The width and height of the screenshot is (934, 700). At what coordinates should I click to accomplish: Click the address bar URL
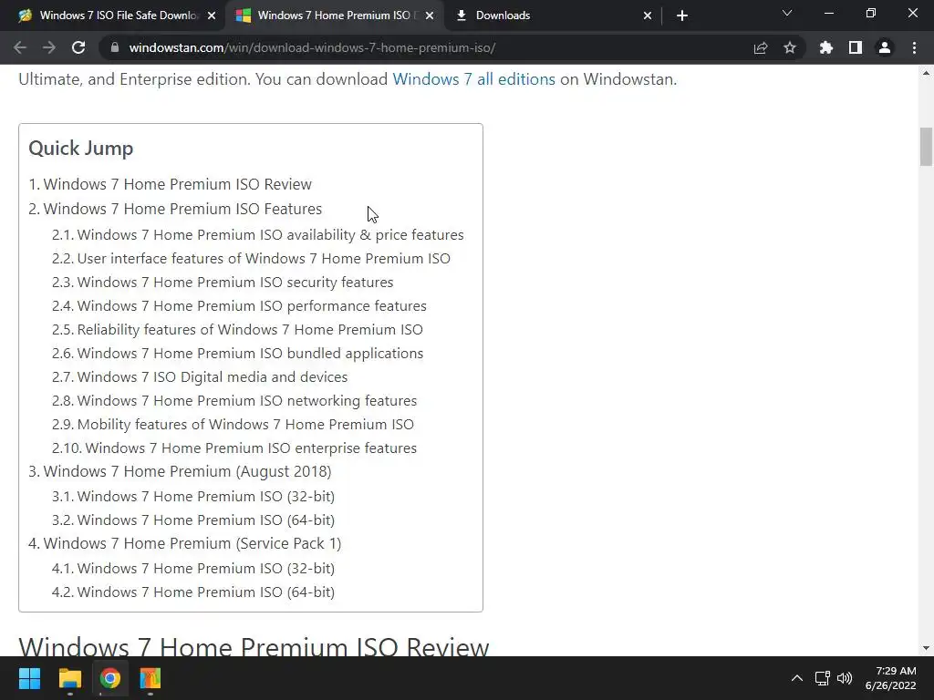tap(312, 47)
